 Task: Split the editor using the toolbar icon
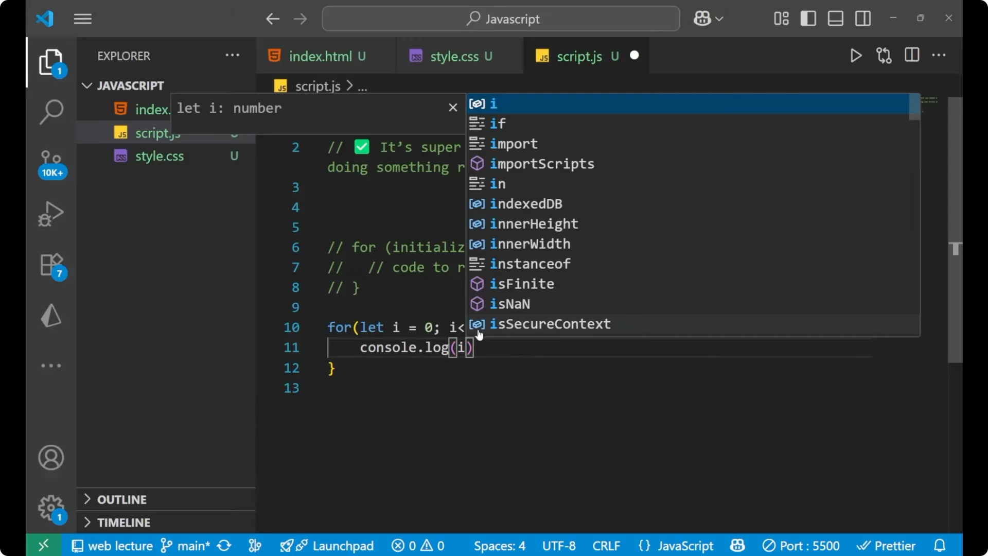pyautogui.click(x=911, y=56)
